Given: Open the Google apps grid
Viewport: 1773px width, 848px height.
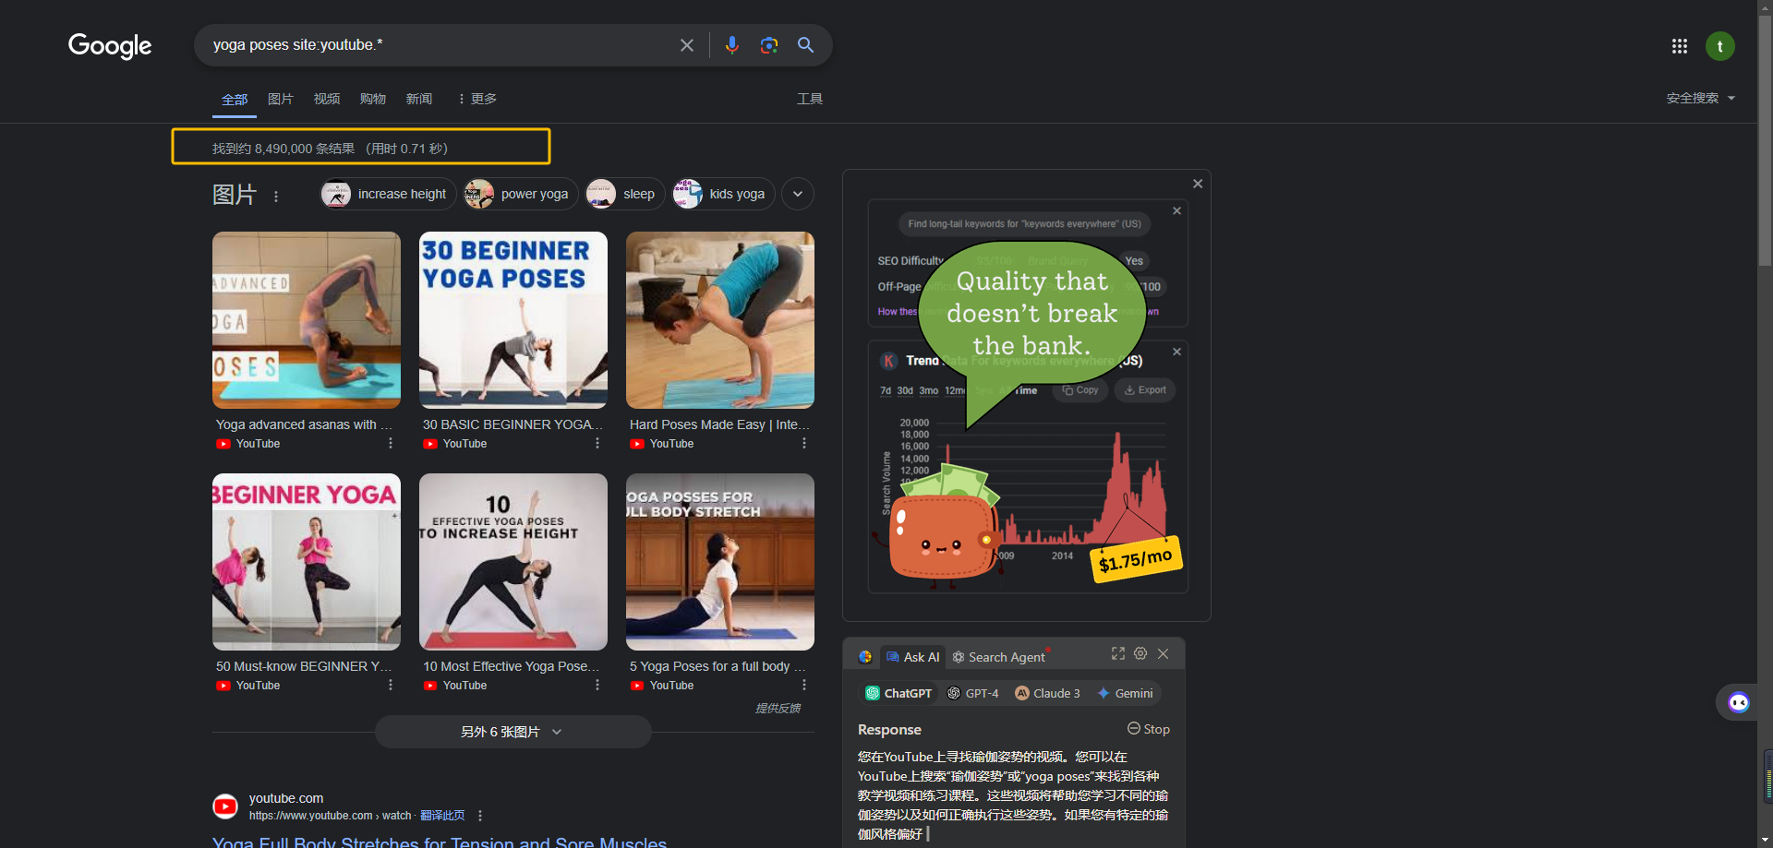Looking at the screenshot, I should 1679,46.
